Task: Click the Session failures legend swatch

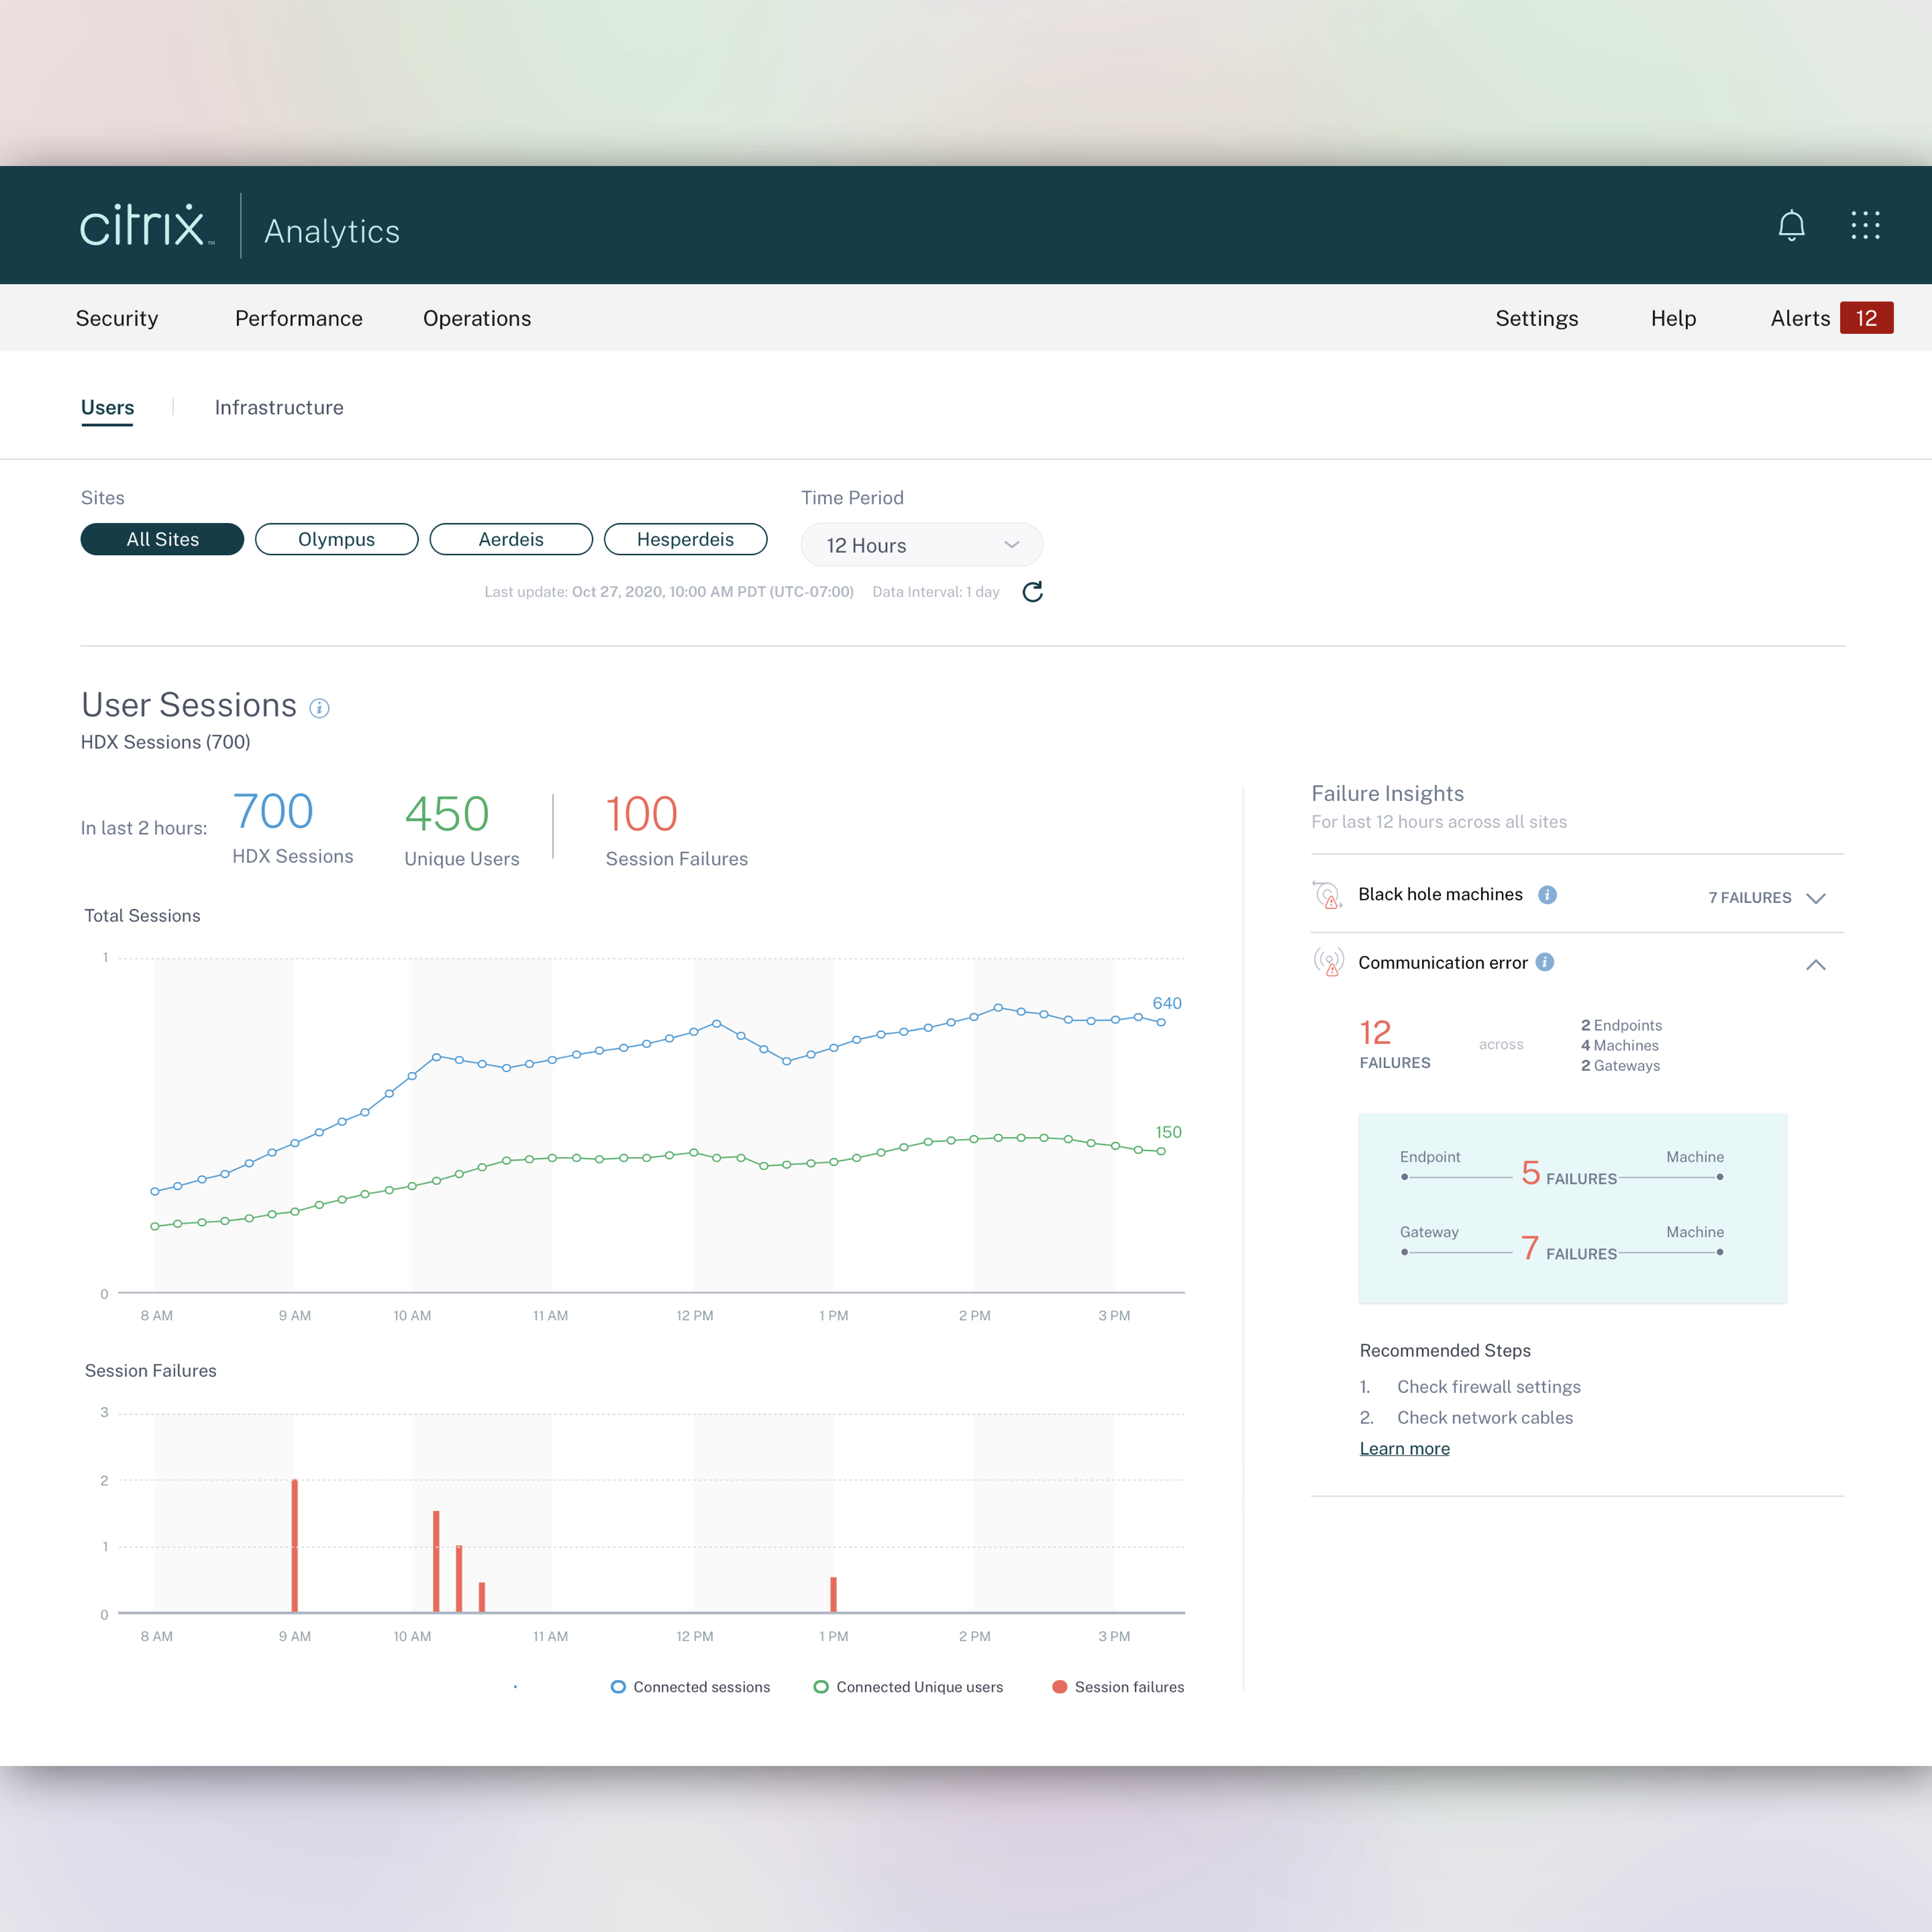Action: pos(1060,1687)
